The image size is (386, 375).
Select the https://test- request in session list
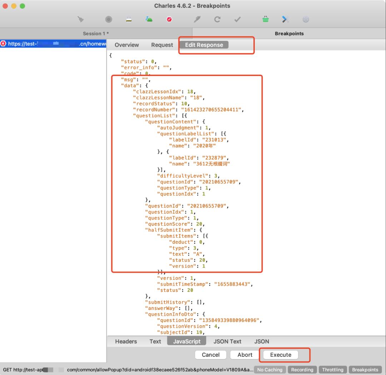point(54,44)
